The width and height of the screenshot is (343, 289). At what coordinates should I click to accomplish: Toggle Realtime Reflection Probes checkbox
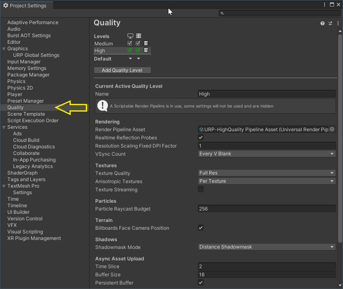(201, 138)
